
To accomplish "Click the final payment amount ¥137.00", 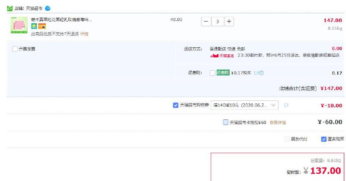I will coord(322,171).
